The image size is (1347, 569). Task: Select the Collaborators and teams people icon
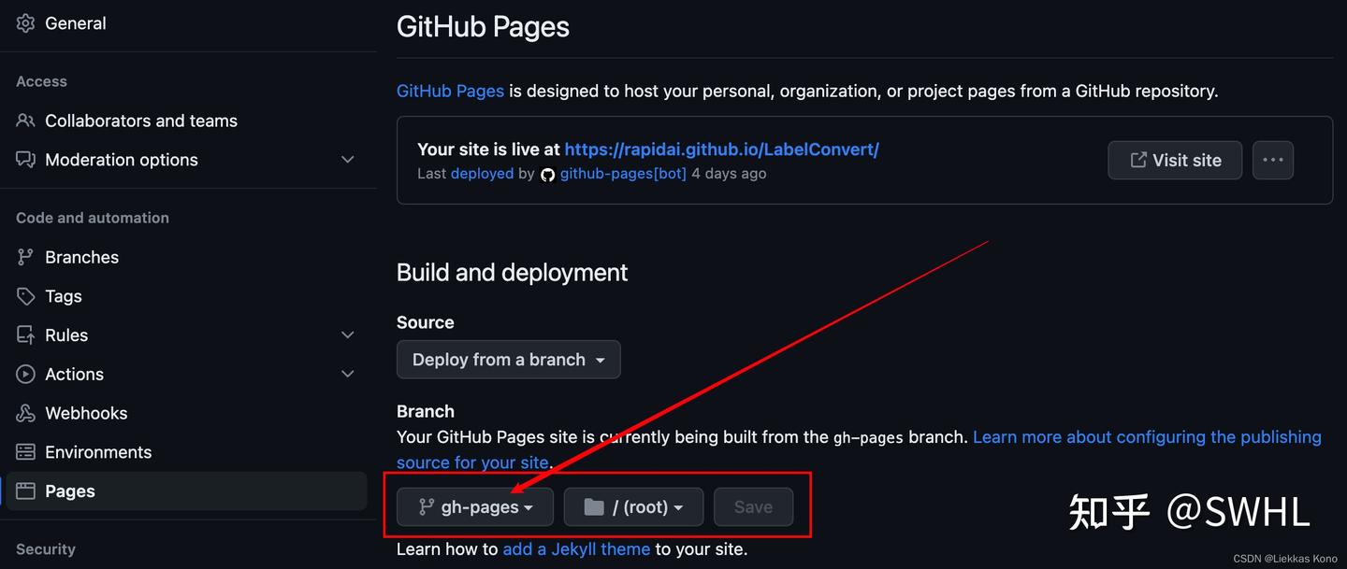pyautogui.click(x=25, y=121)
